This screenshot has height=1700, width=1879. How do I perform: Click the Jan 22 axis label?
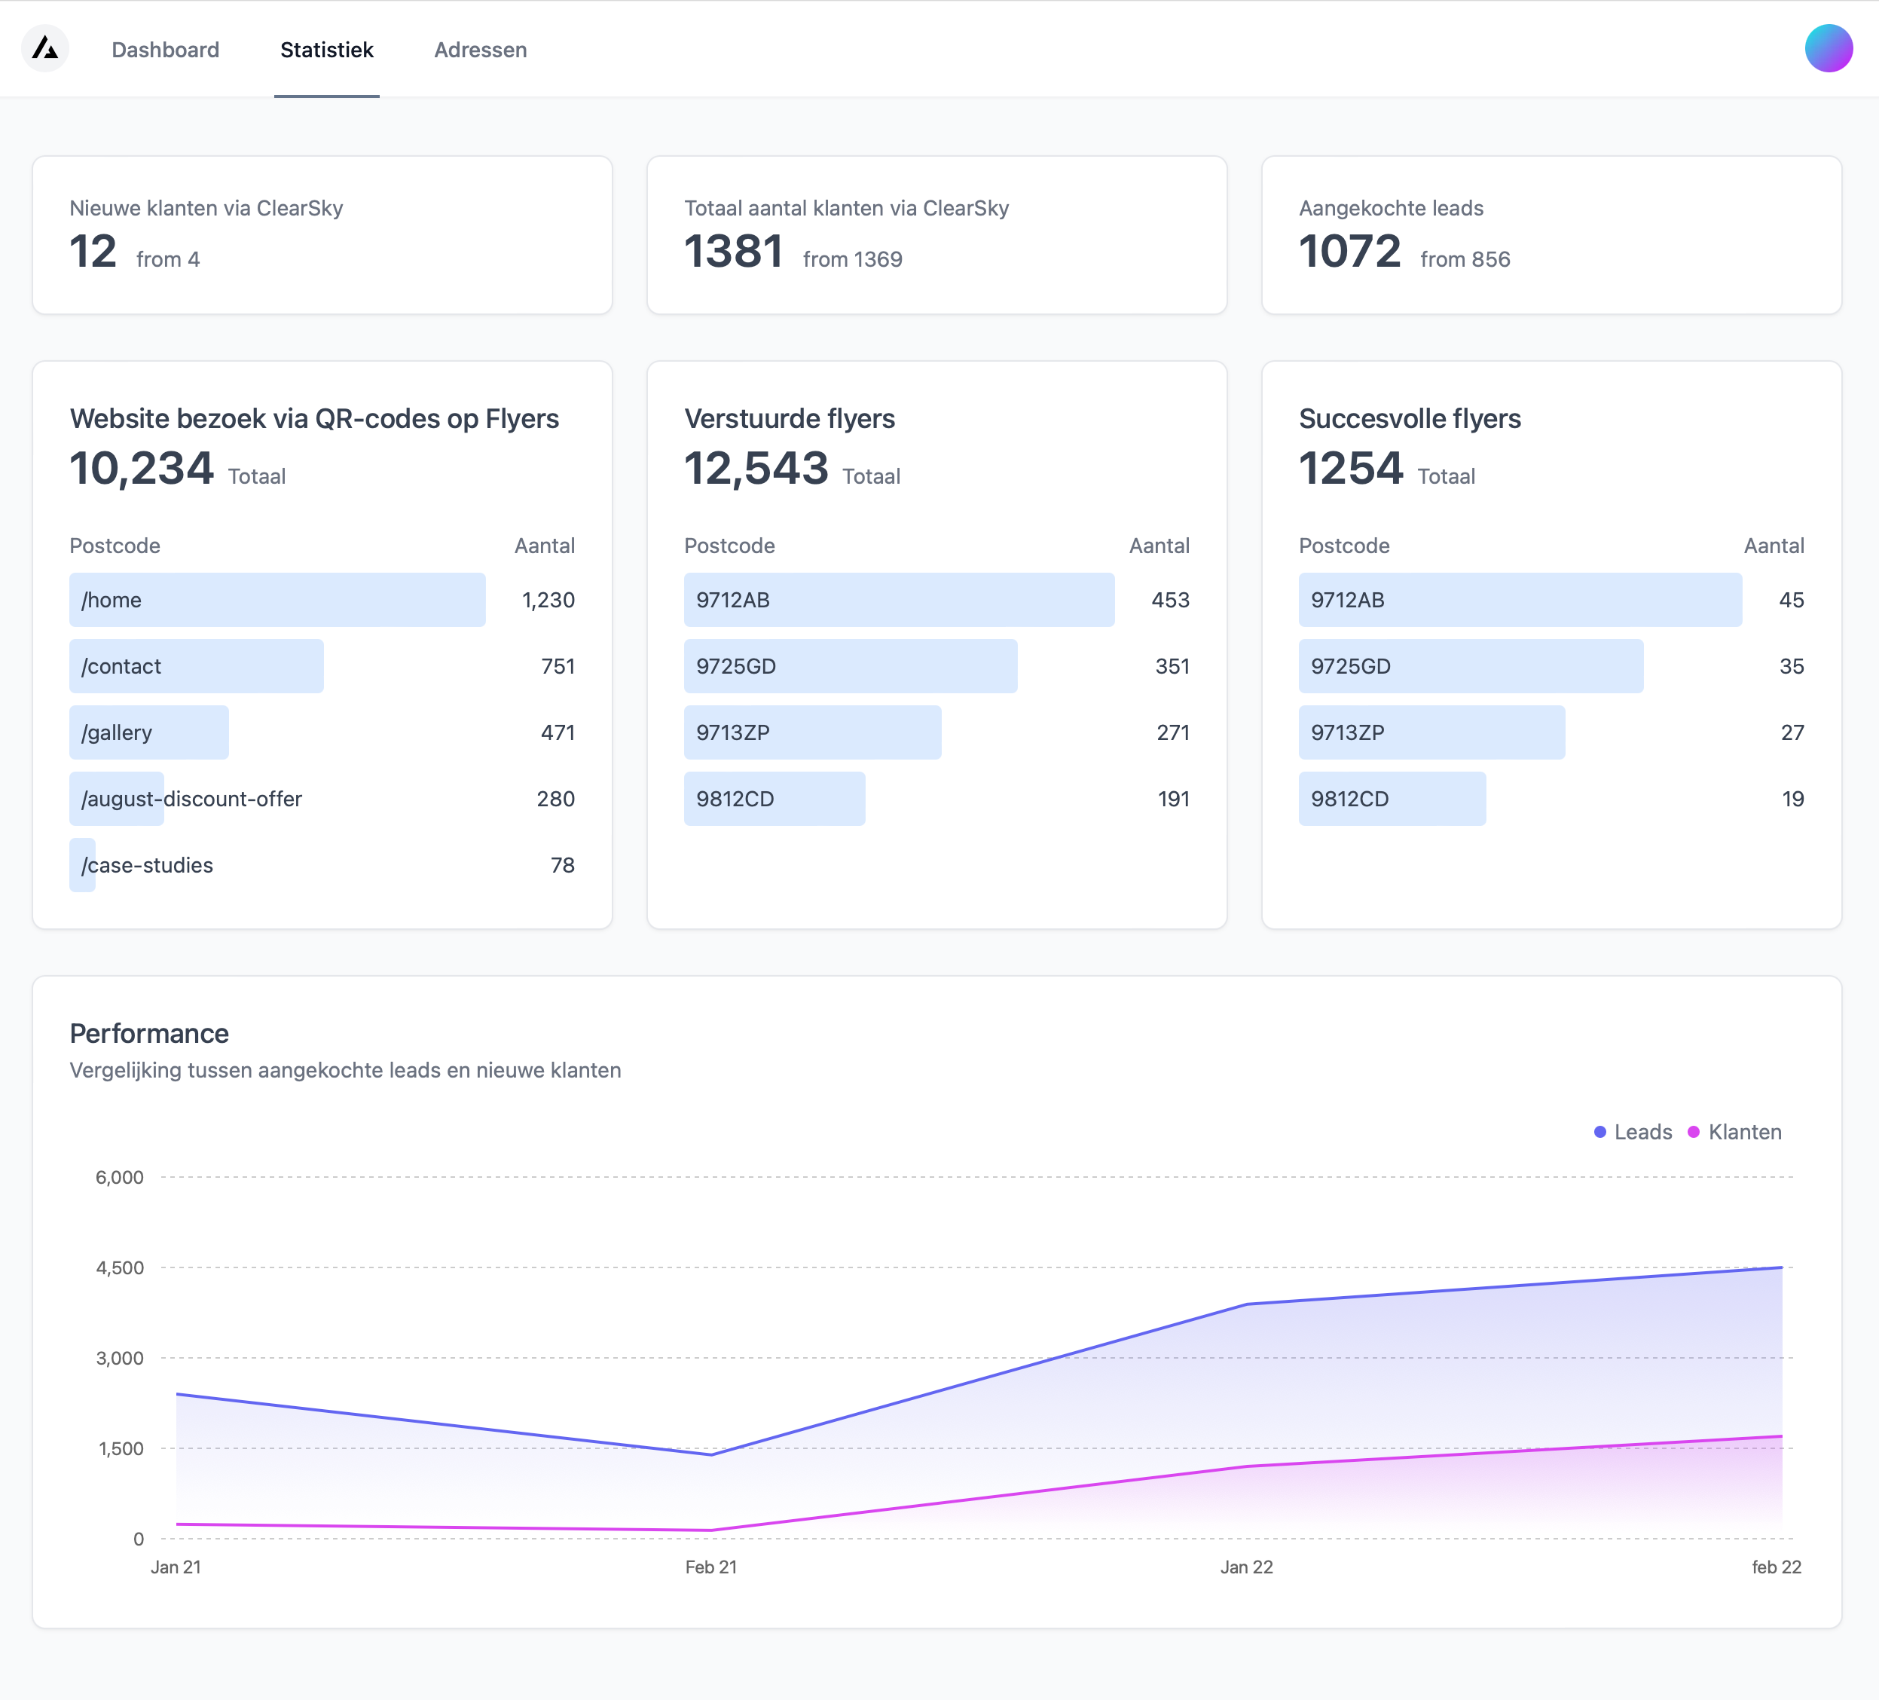(x=1246, y=1567)
